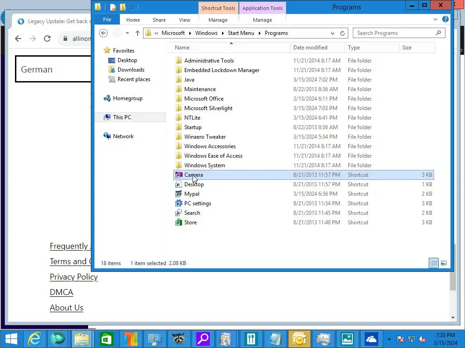Screen dimensions: 465x348
Task: Open Customize Quick Access Toolbar dropdown
Action: tap(131, 7)
